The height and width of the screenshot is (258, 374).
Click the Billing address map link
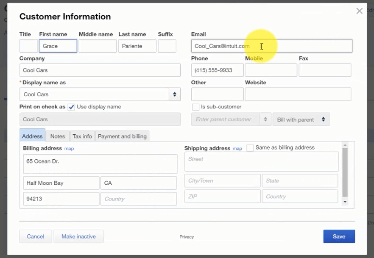[x=69, y=149]
